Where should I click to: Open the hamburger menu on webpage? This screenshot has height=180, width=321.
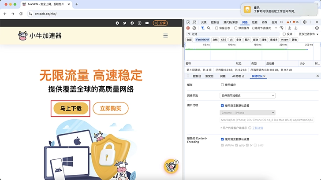(x=165, y=36)
